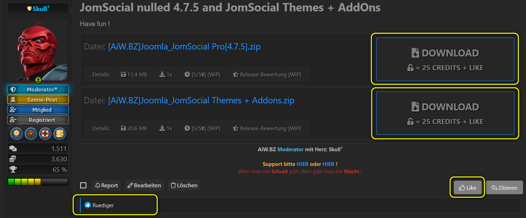Click the rosette ribbon award badge
Image resolution: width=526 pixels, height=218 pixels.
click(x=17, y=133)
